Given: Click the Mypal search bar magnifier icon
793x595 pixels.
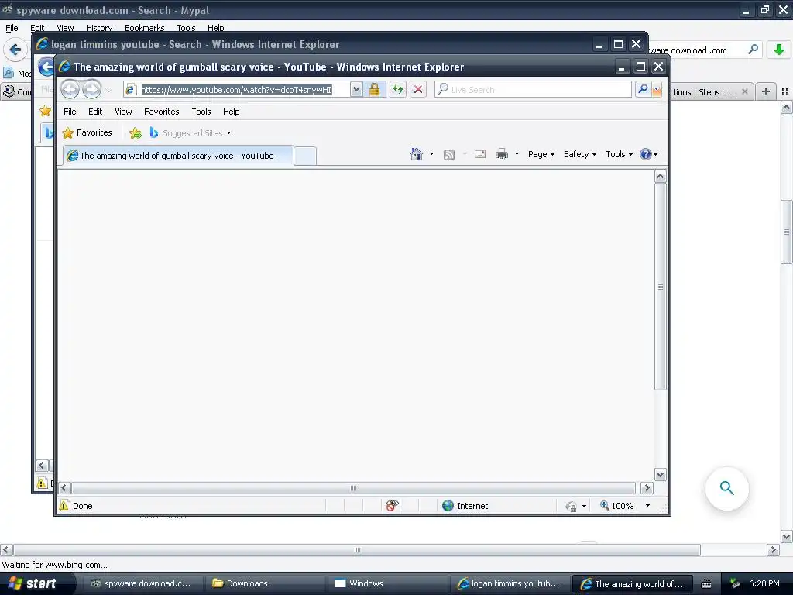Looking at the screenshot, I should [x=753, y=50].
